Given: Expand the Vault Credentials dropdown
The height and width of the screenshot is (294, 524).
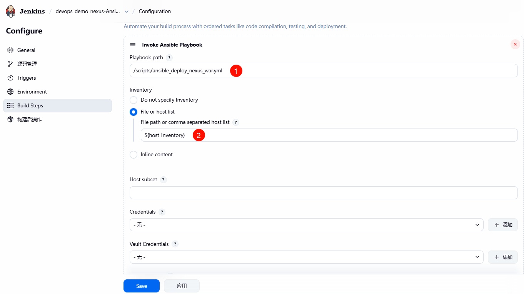Looking at the screenshot, I should [x=306, y=257].
